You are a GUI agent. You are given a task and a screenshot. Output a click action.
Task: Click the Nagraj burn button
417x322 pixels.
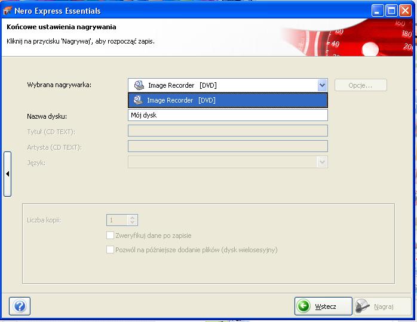(382, 306)
